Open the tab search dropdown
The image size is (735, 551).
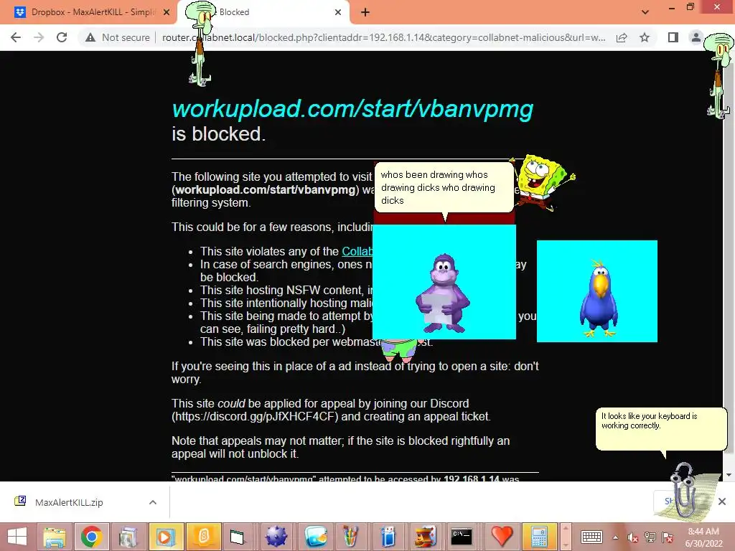pyautogui.click(x=645, y=12)
